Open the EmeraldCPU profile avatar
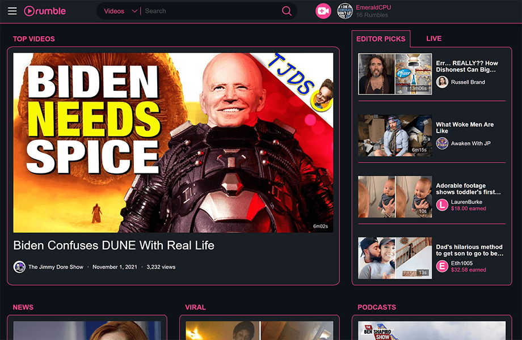Image resolution: width=522 pixels, height=340 pixels. pyautogui.click(x=345, y=11)
